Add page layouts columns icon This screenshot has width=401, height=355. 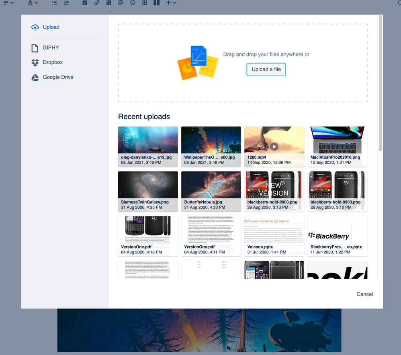157,3
